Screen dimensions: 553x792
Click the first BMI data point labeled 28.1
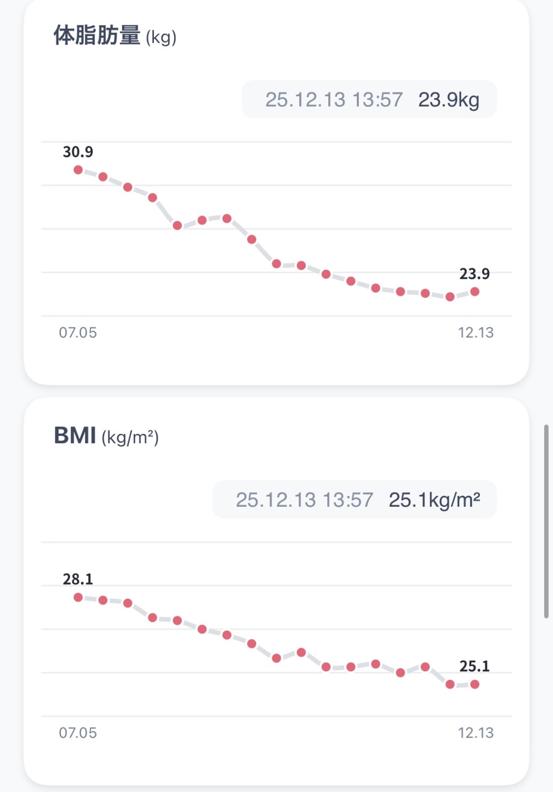78,597
